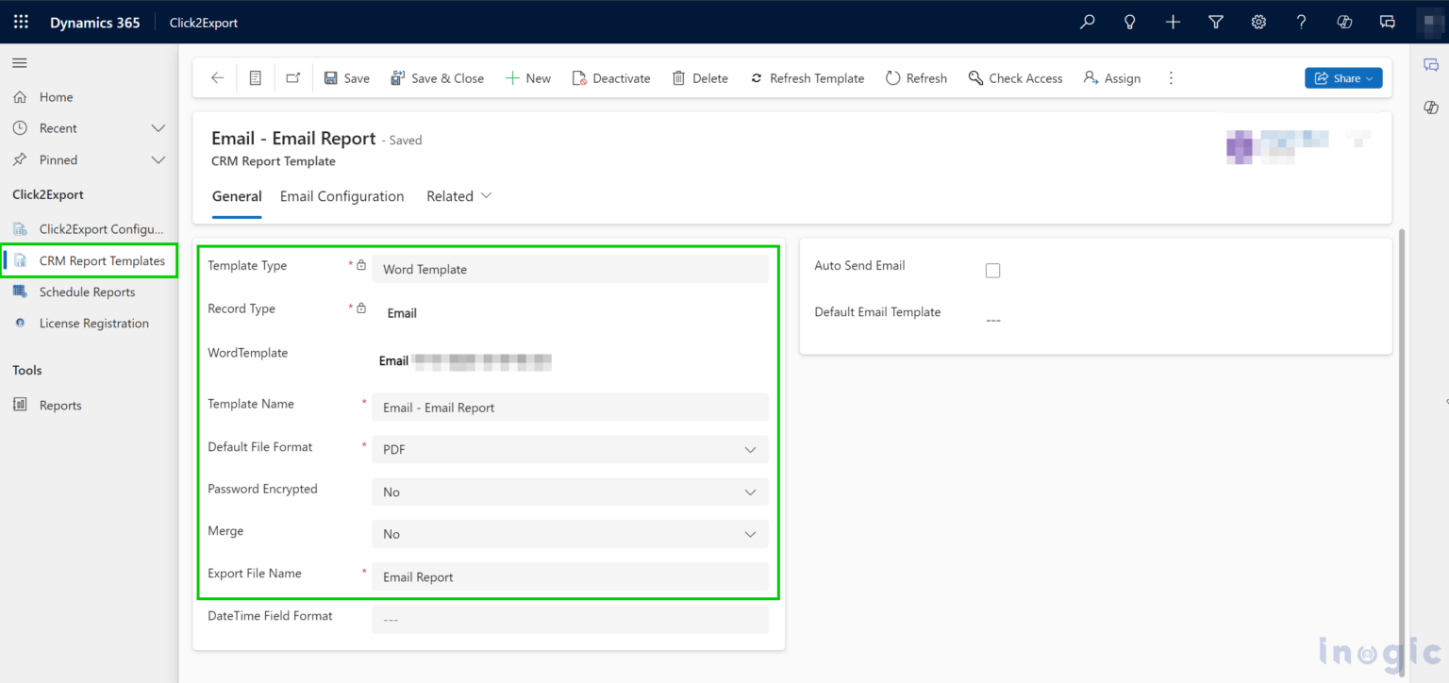Open the Settings gear icon
Image resolution: width=1449 pixels, height=683 pixels.
click(1258, 22)
